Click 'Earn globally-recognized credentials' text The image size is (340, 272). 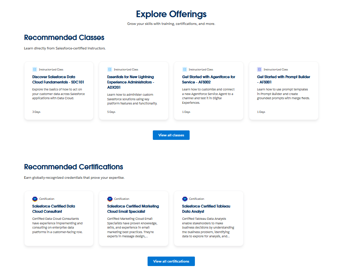pos(74,178)
